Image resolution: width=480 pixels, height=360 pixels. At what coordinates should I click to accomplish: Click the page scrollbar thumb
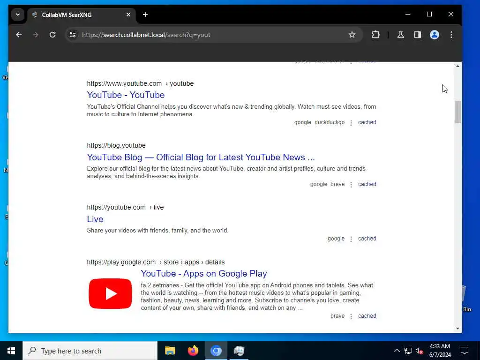[457, 112]
